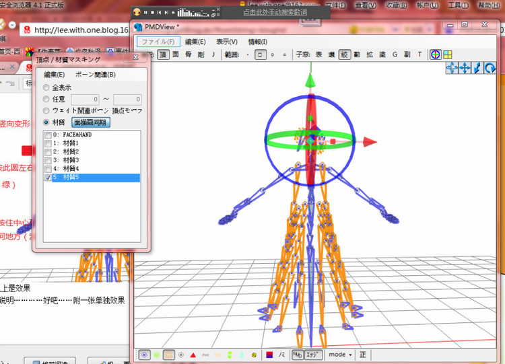Select the 任意 radio button
505x364 pixels.
[46, 99]
